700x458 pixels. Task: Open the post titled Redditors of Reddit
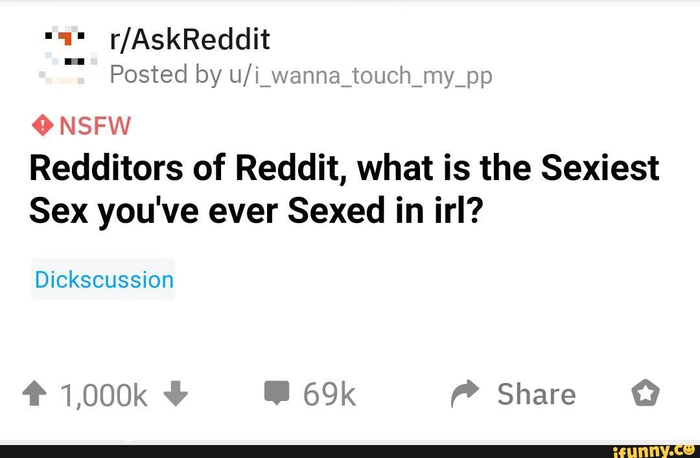pyautogui.click(x=344, y=168)
